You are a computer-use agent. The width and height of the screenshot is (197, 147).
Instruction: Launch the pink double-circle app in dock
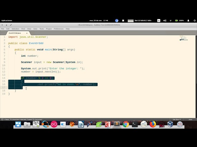tap(54, 124)
